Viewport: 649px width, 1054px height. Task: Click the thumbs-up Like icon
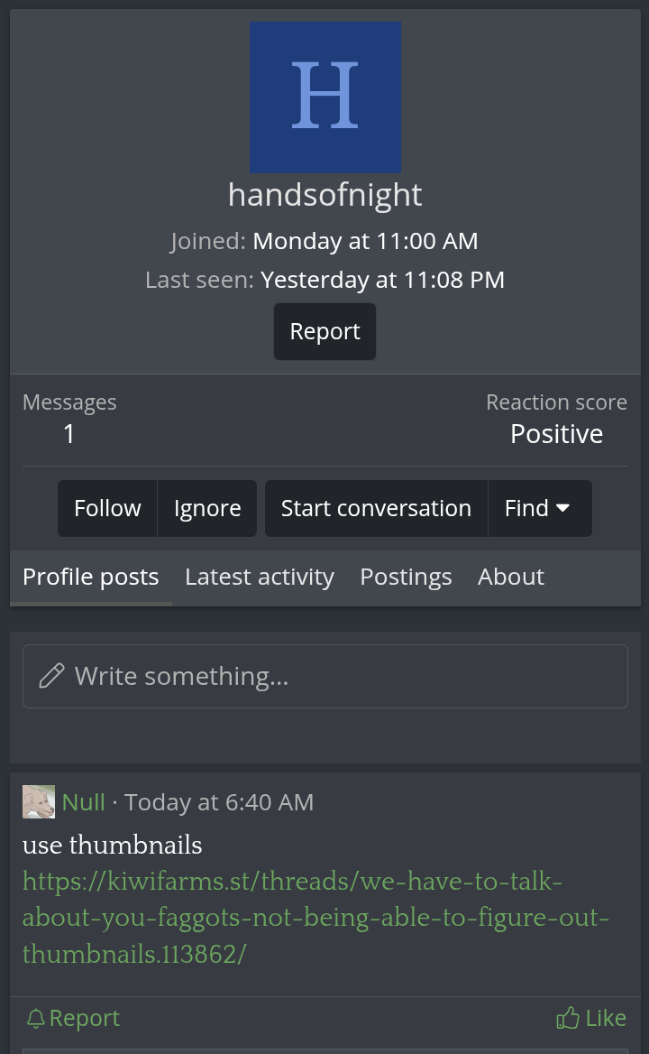568,1019
